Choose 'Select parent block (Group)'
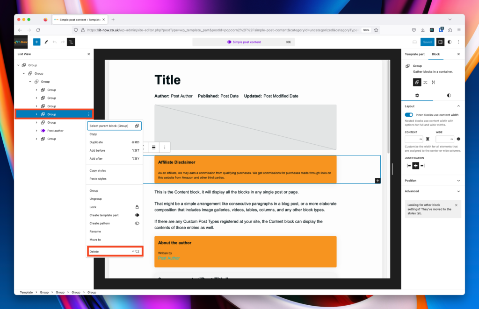The height and width of the screenshot is (309, 479). [x=114, y=126]
